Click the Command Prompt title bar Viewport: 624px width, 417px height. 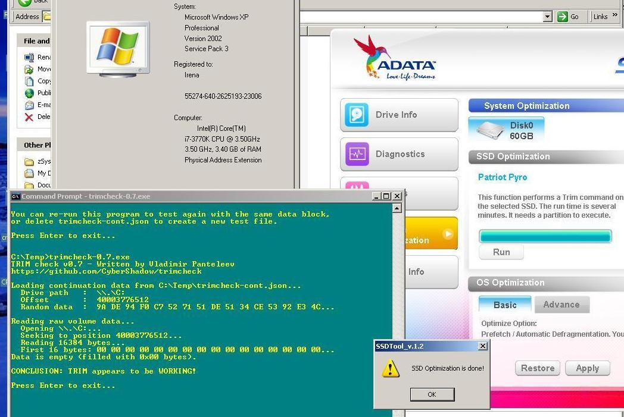click(x=207, y=196)
